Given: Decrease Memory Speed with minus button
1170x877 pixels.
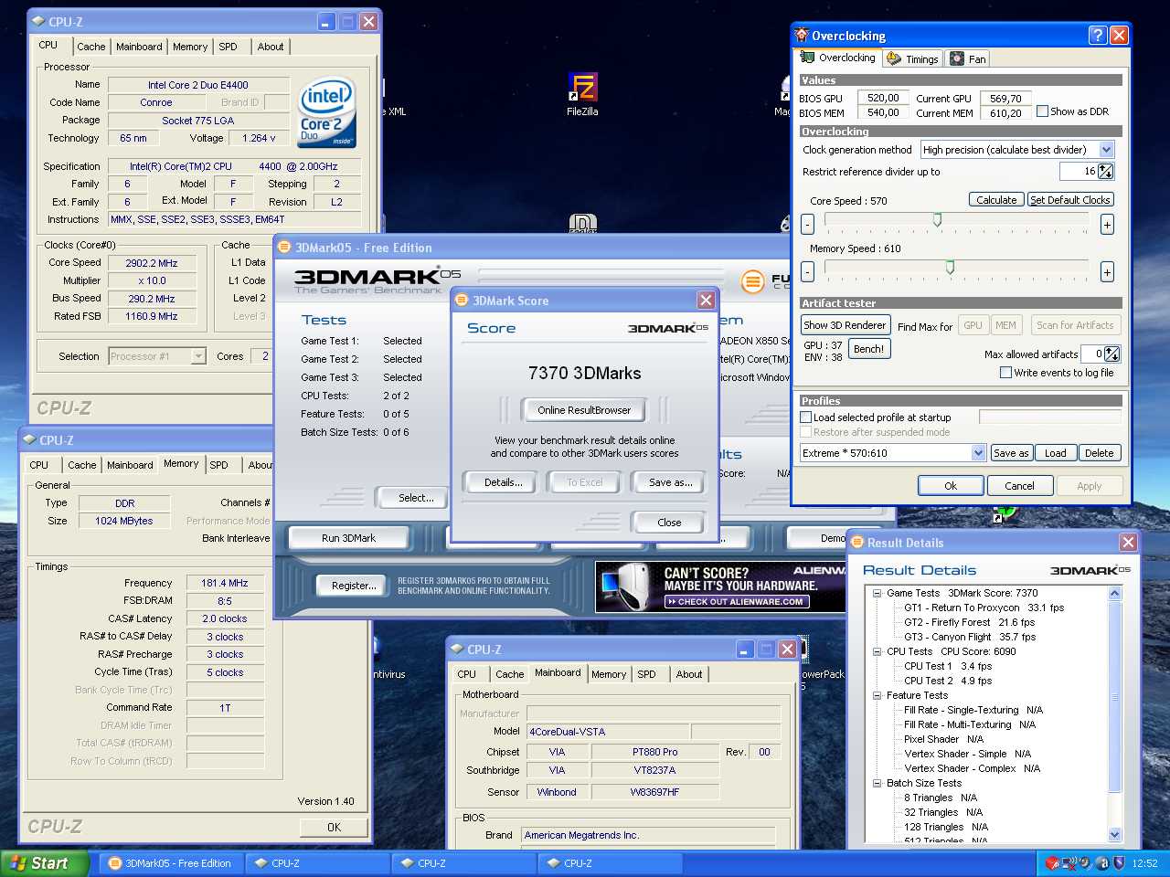Looking at the screenshot, I should pos(807,271).
